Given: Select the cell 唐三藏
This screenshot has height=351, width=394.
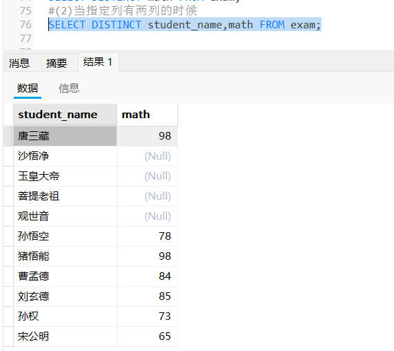Looking at the screenshot, I should [x=65, y=136].
